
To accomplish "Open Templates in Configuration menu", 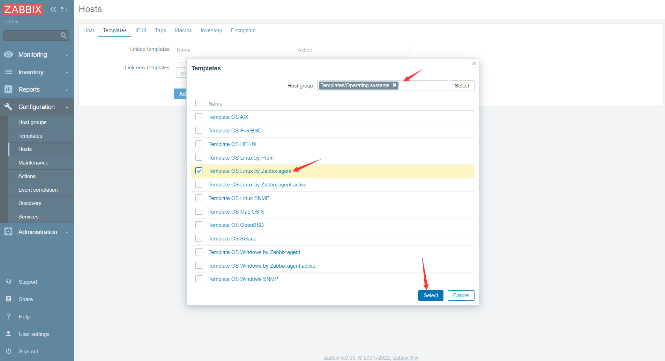I will [x=41, y=136].
